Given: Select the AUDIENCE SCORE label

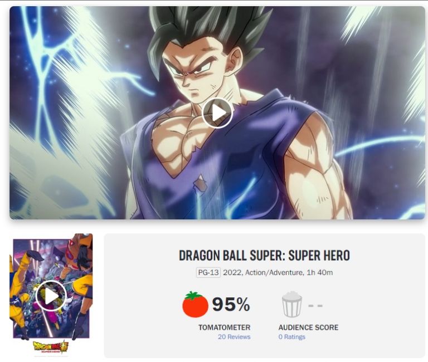Looking at the screenshot, I should pos(308,327).
